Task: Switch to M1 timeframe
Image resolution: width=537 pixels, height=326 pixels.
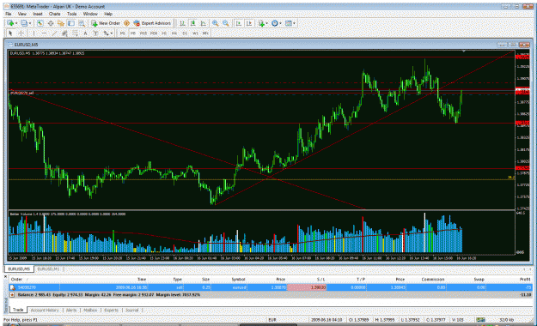Action: point(122,33)
